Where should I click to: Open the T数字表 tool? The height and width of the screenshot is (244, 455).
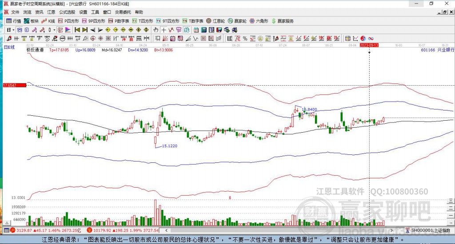tap(193, 21)
